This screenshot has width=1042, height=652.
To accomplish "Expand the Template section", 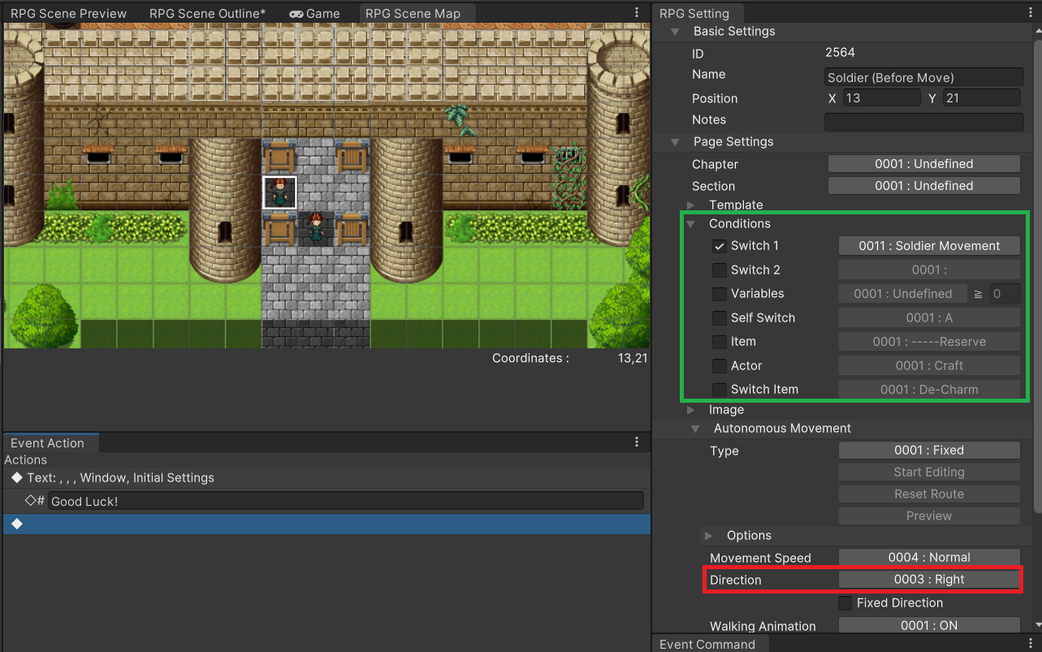I will 691,205.
